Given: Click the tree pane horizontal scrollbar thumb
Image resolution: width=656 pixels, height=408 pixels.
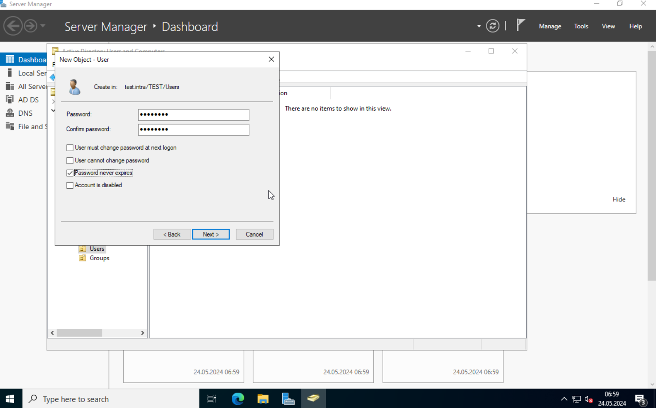Looking at the screenshot, I should (79, 333).
